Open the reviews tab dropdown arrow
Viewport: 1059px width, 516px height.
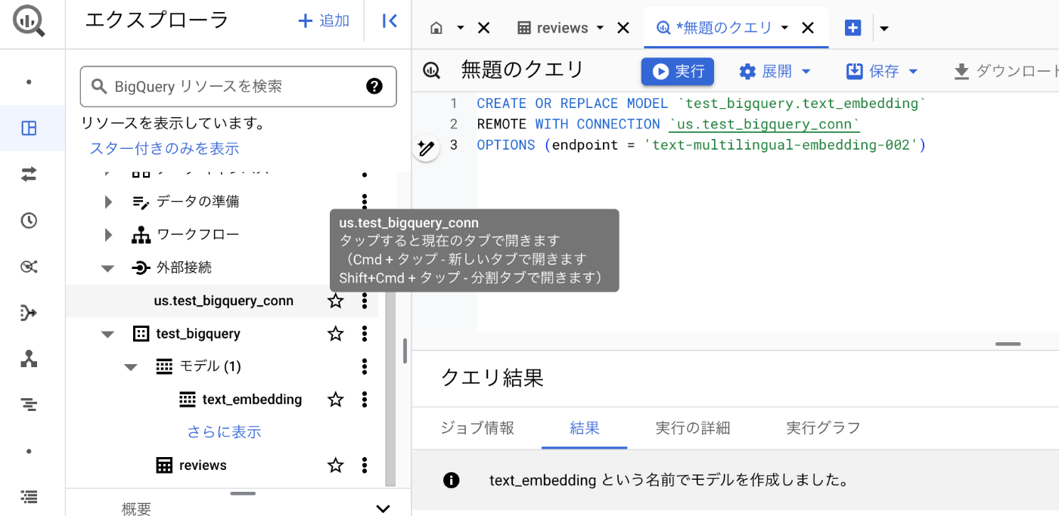pyautogui.click(x=601, y=28)
